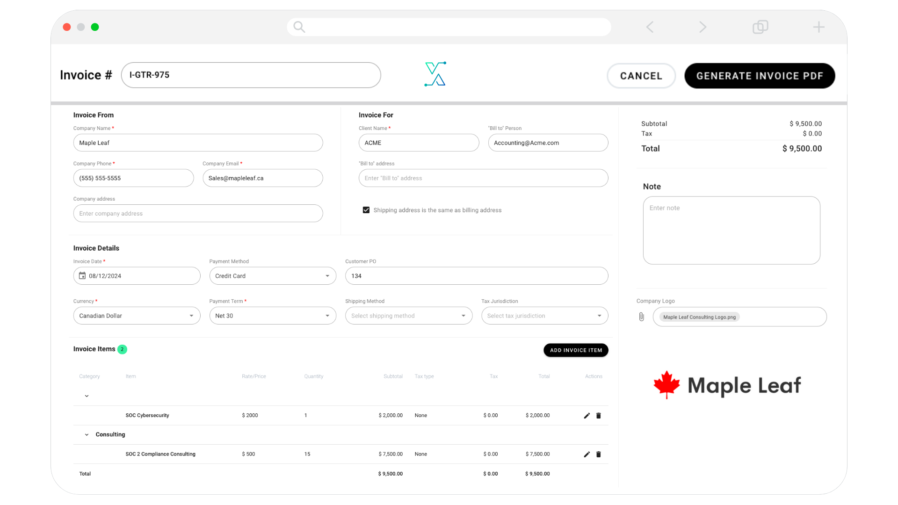
Task: Uncheck shipping same as billing address
Action: coord(366,210)
